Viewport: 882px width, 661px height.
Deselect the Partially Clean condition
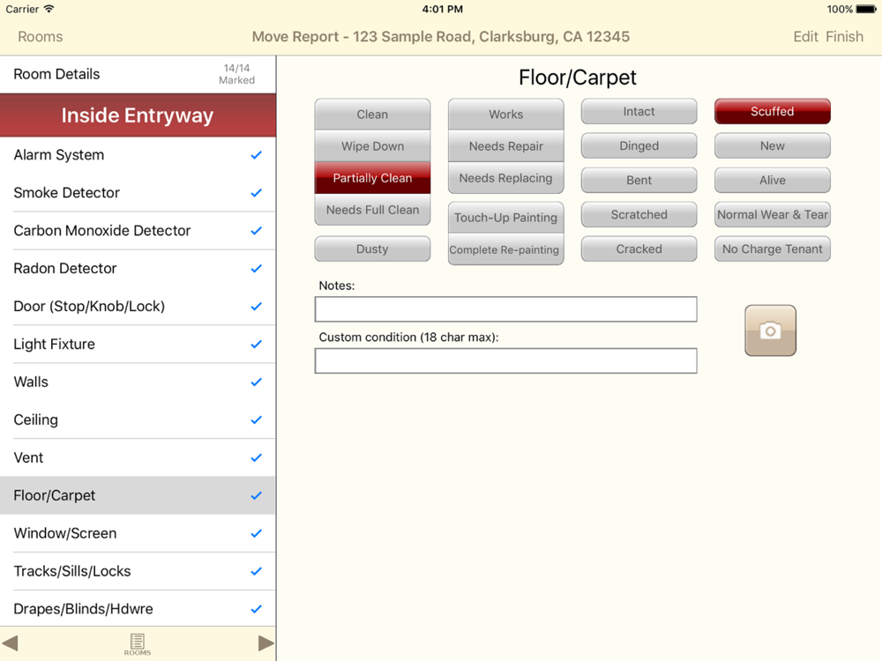372,178
